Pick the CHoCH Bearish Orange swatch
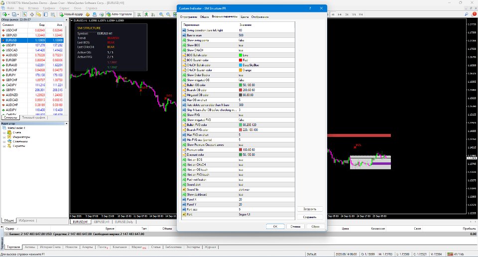The width and height of the screenshot is (478, 257). point(240,70)
